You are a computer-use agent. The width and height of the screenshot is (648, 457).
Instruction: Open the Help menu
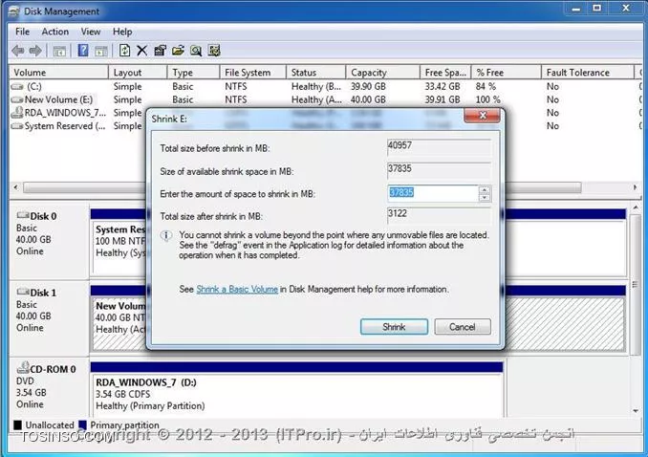click(x=122, y=32)
